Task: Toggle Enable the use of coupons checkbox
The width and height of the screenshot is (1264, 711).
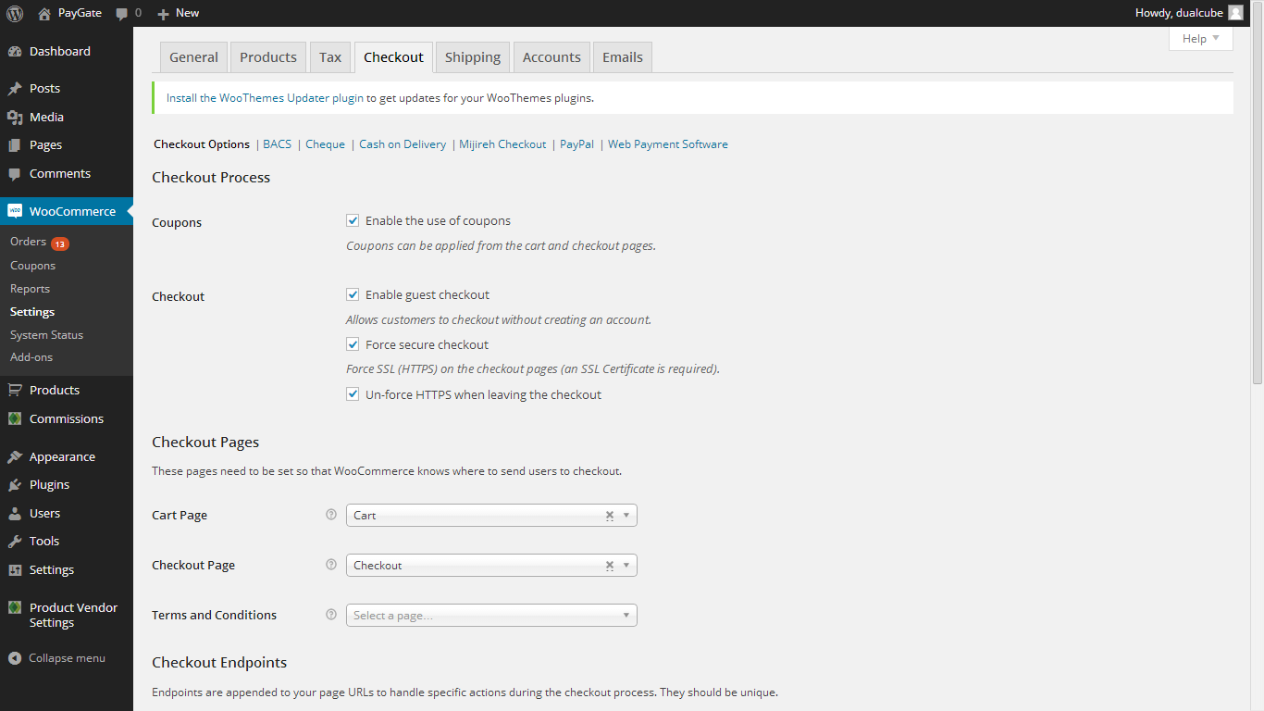Action: pos(353,220)
